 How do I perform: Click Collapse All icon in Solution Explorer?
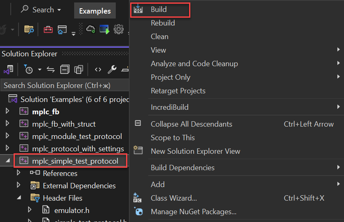pyautogui.click(x=65, y=69)
